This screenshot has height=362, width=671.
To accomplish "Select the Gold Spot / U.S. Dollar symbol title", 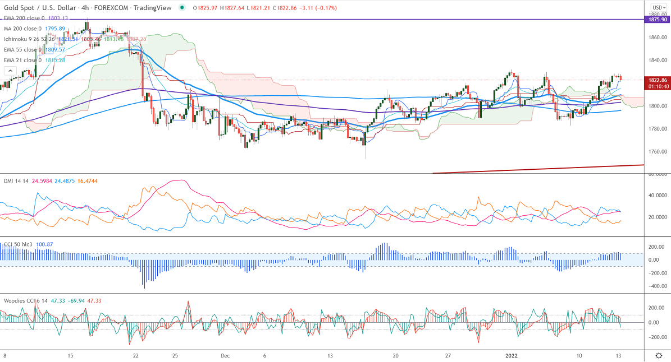I will 40,8.
